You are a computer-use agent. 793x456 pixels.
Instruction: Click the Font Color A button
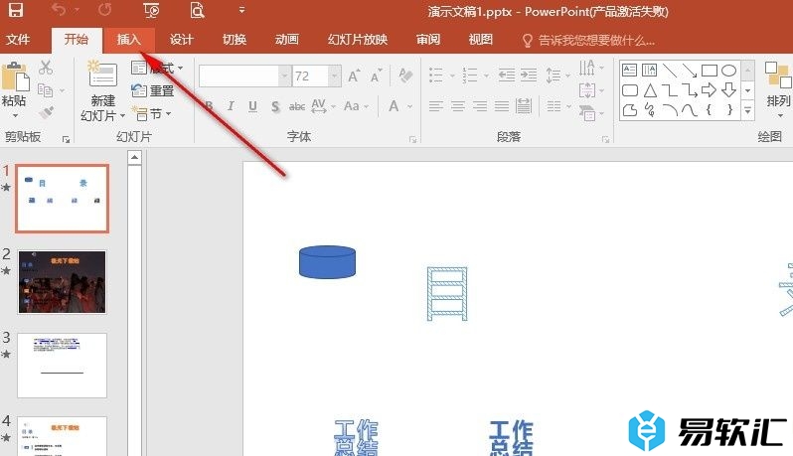pos(394,106)
